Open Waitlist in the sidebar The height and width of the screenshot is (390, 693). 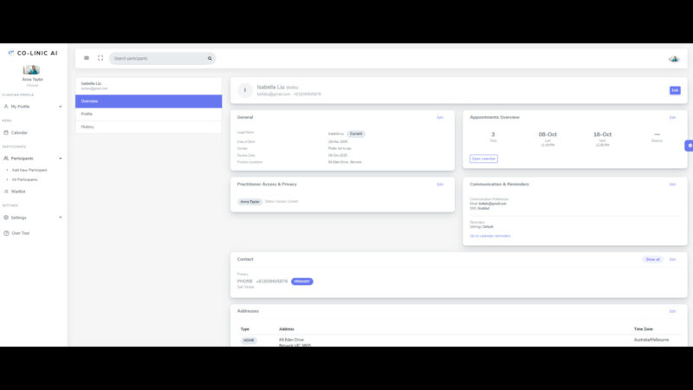coord(18,191)
